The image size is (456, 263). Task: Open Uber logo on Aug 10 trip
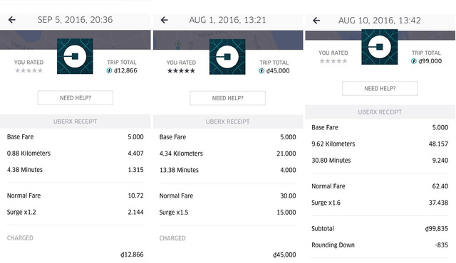coord(380,47)
